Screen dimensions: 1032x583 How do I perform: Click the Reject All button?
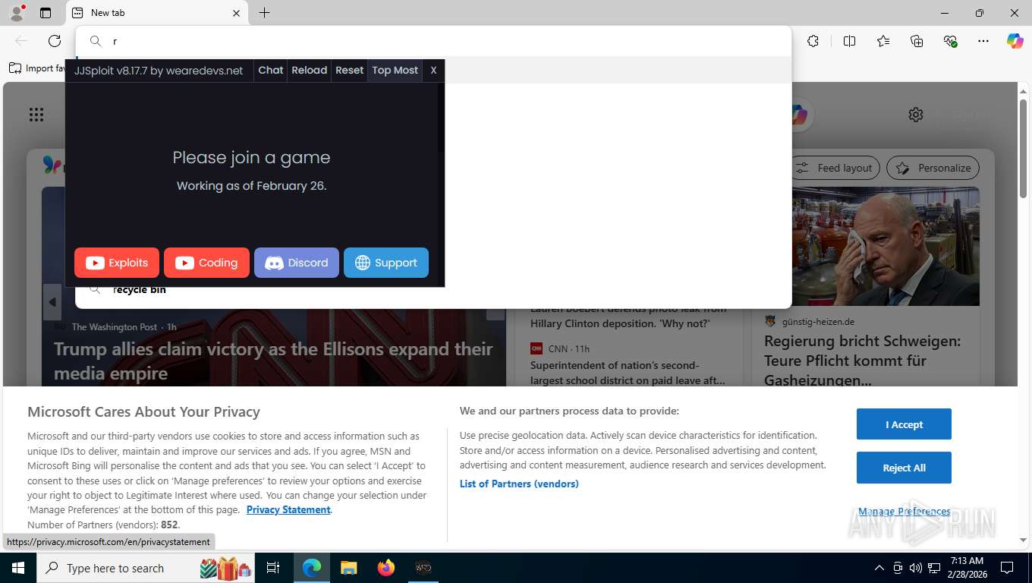click(904, 468)
